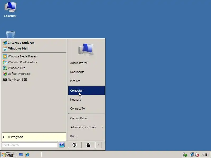Click the Windows Media Player icon

tap(5, 56)
